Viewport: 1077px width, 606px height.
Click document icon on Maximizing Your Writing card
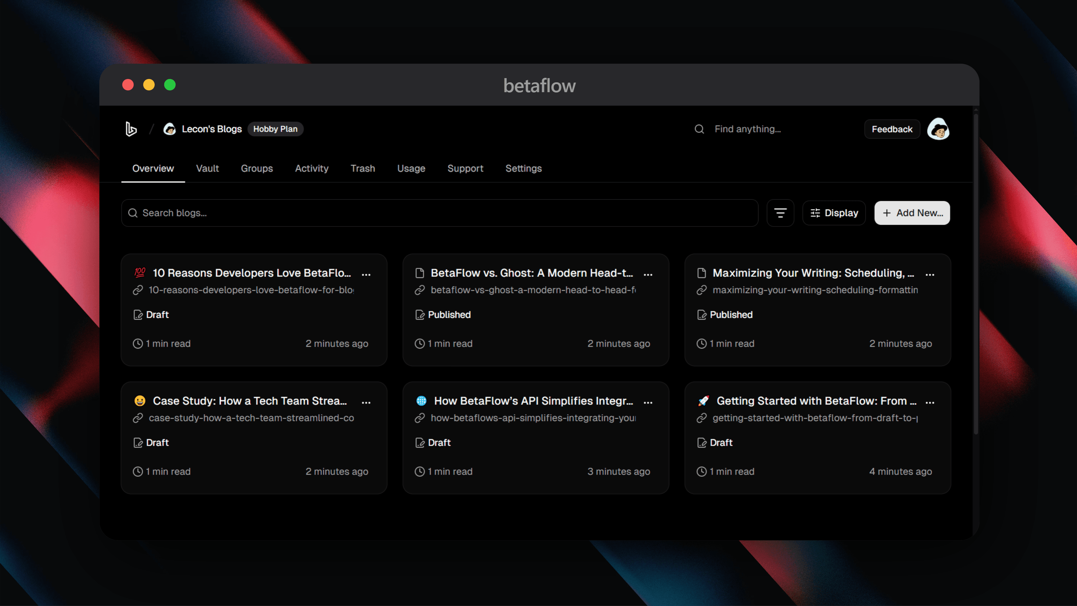(x=702, y=273)
